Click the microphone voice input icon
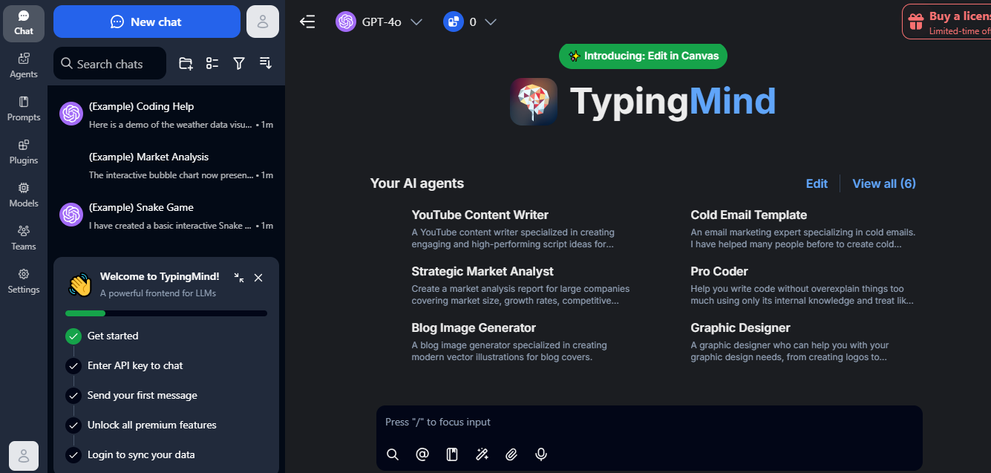Viewport: 991px width, 473px height. tap(541, 454)
